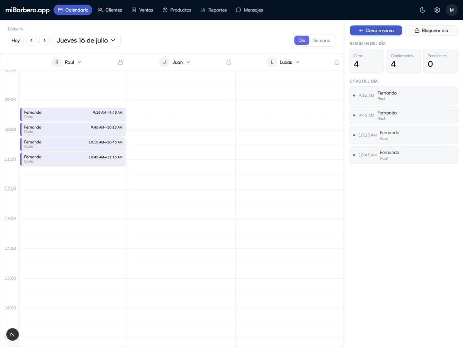Select the 10:45 AM Fernando entry in the Citas del día list
The width and height of the screenshot is (463, 347).
point(404,155)
